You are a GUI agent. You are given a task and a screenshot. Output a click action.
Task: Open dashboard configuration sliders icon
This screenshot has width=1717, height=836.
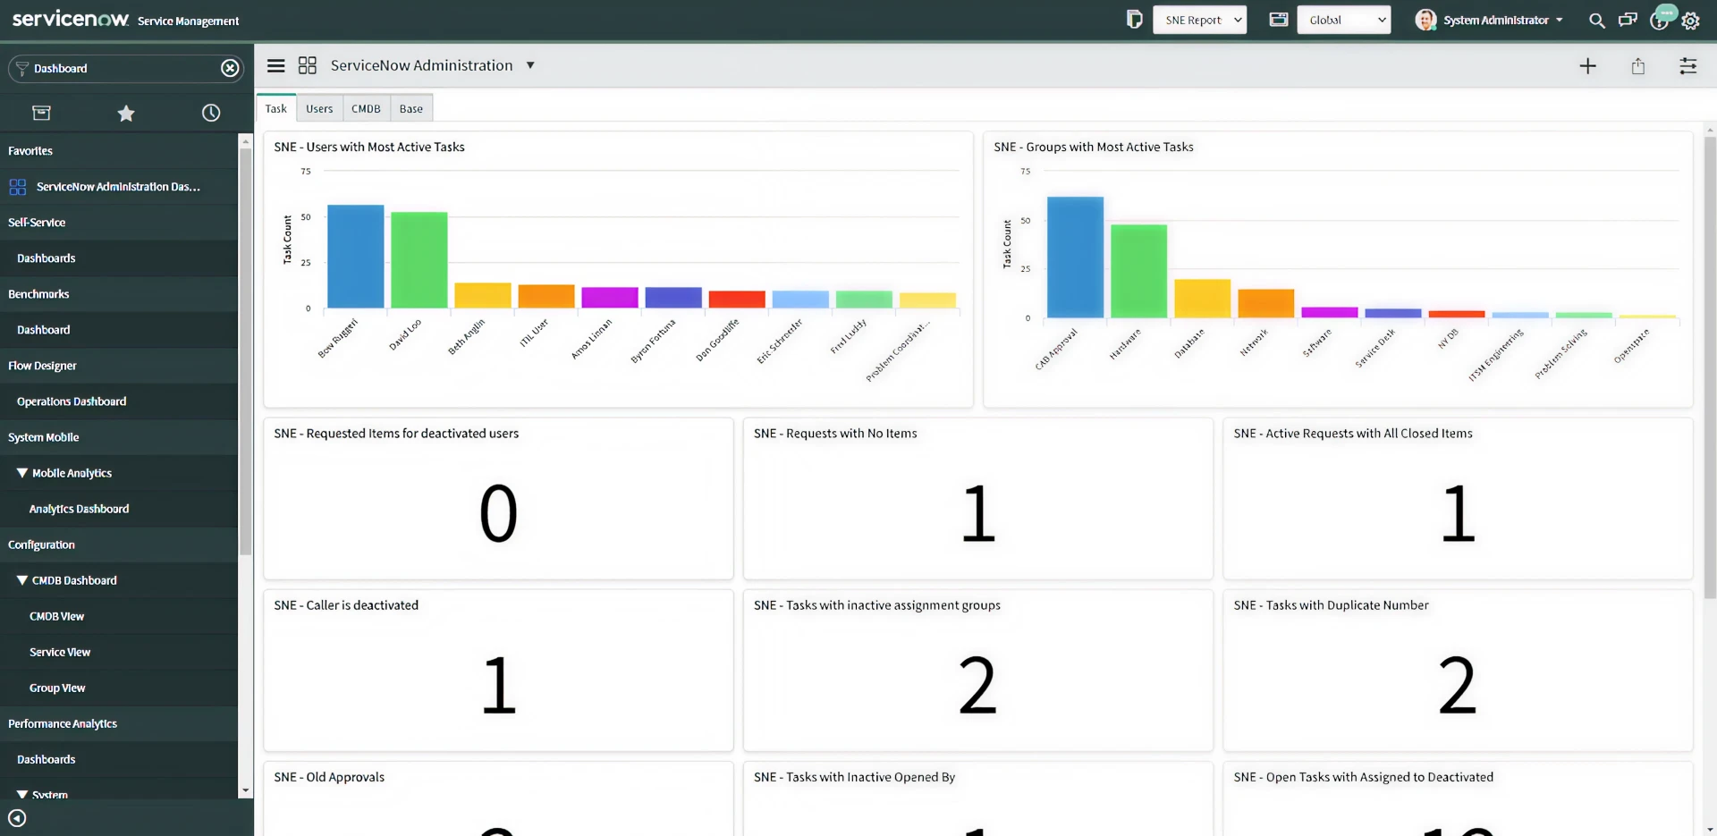click(1688, 65)
